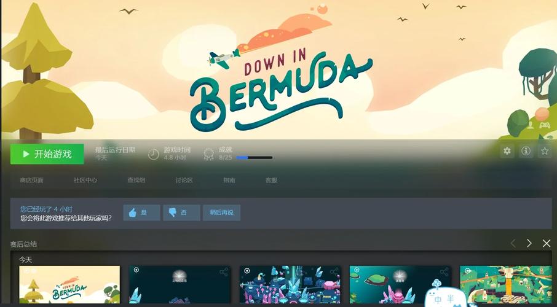Open the 商店页面 tab

pyautogui.click(x=31, y=181)
